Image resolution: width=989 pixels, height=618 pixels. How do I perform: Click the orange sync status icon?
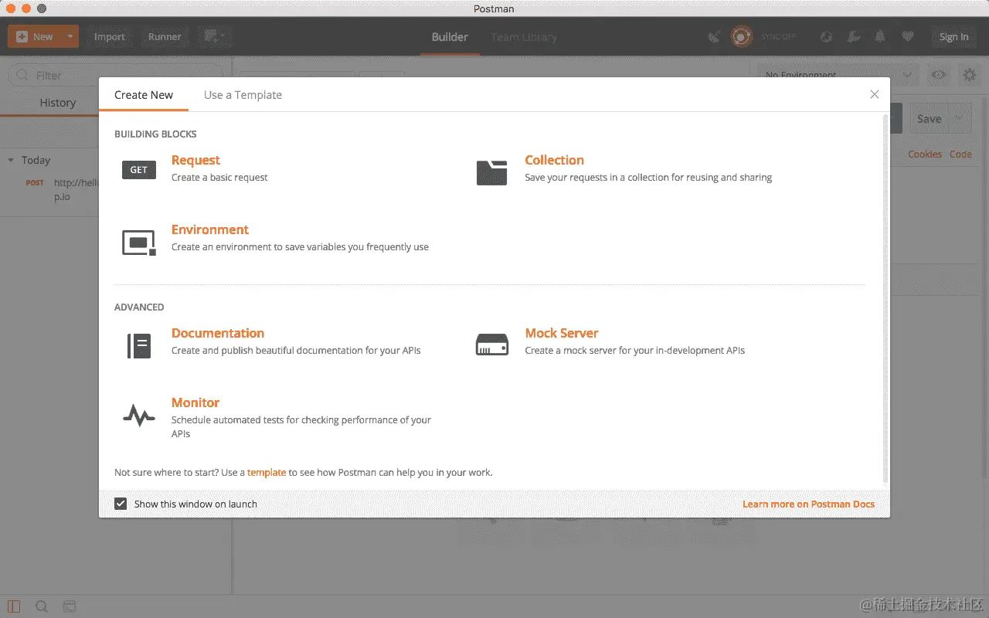[x=742, y=36]
